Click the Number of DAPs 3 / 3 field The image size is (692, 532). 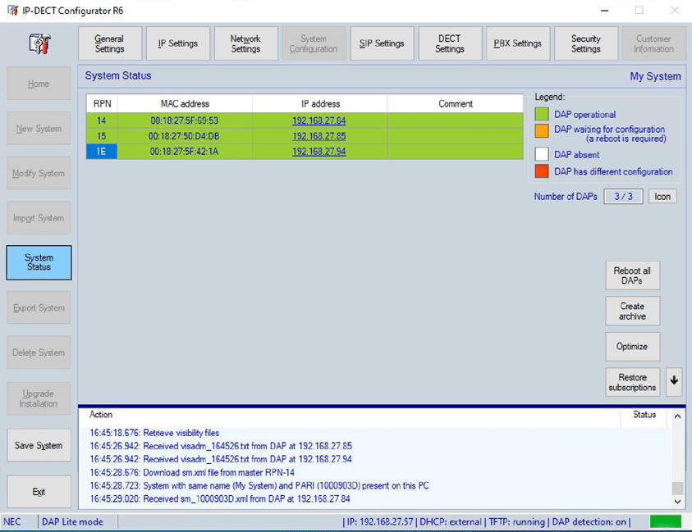(x=623, y=196)
